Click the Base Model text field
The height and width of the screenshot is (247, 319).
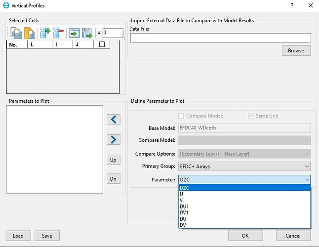pos(244,128)
